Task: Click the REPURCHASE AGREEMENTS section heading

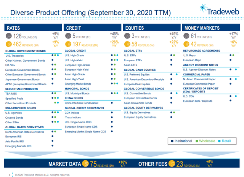Action: [202, 51]
